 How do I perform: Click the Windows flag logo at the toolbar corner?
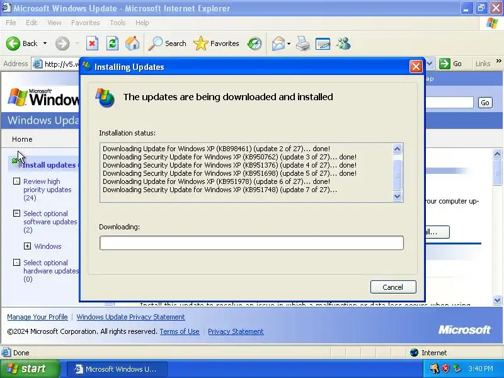point(492,23)
